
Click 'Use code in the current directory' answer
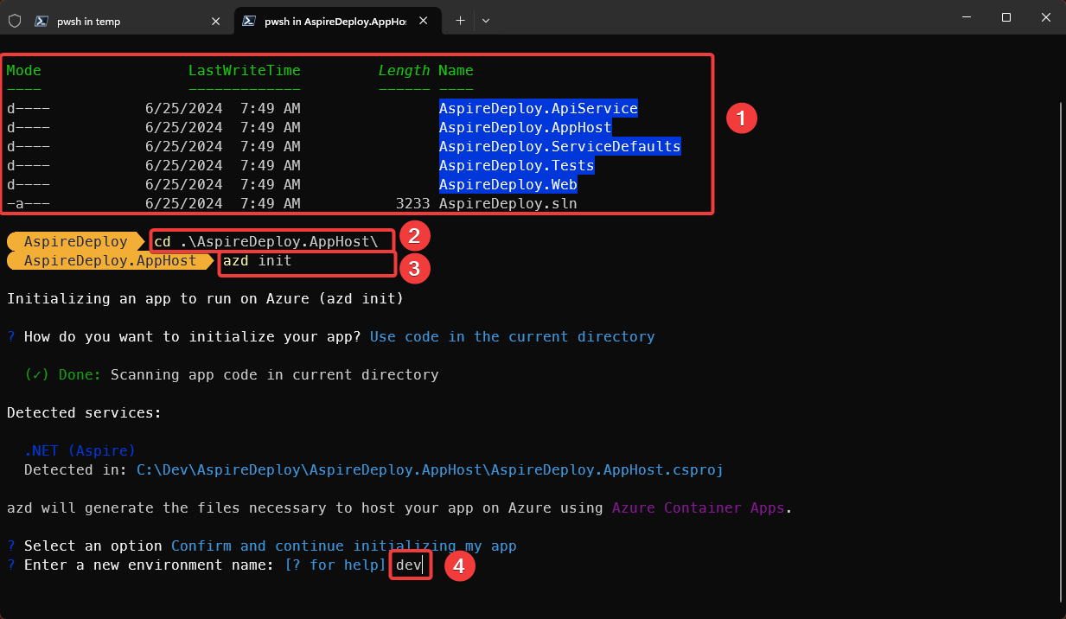click(513, 336)
